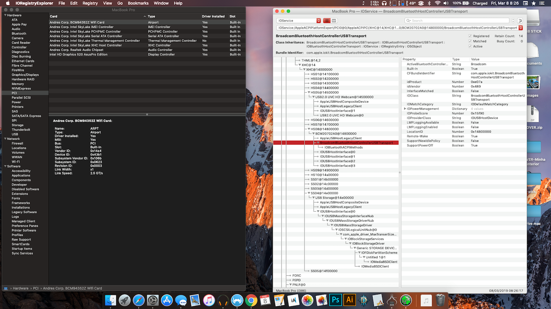
Task: Open iA Writer from the Dock
Action: [293, 300]
